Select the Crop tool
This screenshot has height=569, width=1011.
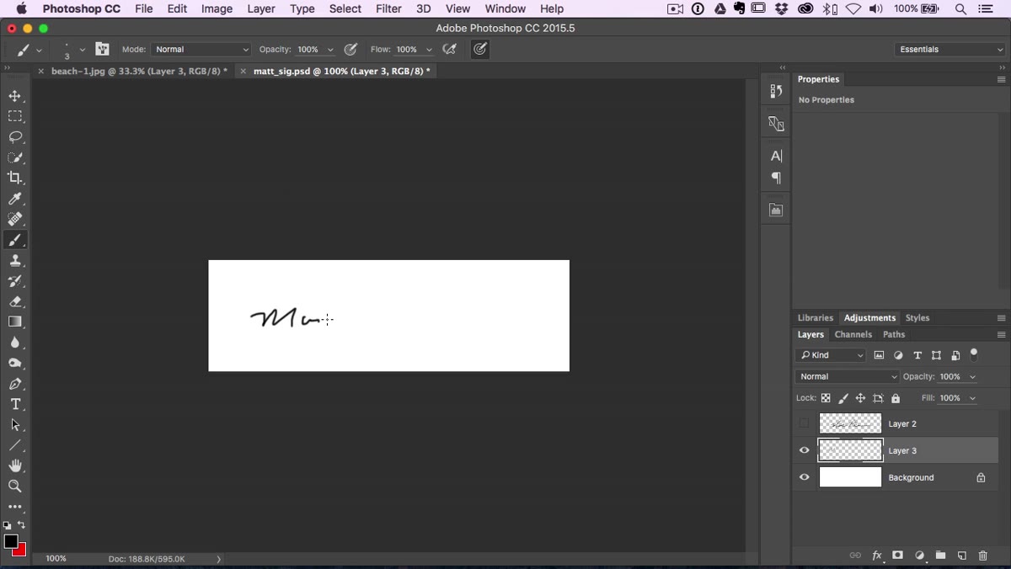(15, 178)
